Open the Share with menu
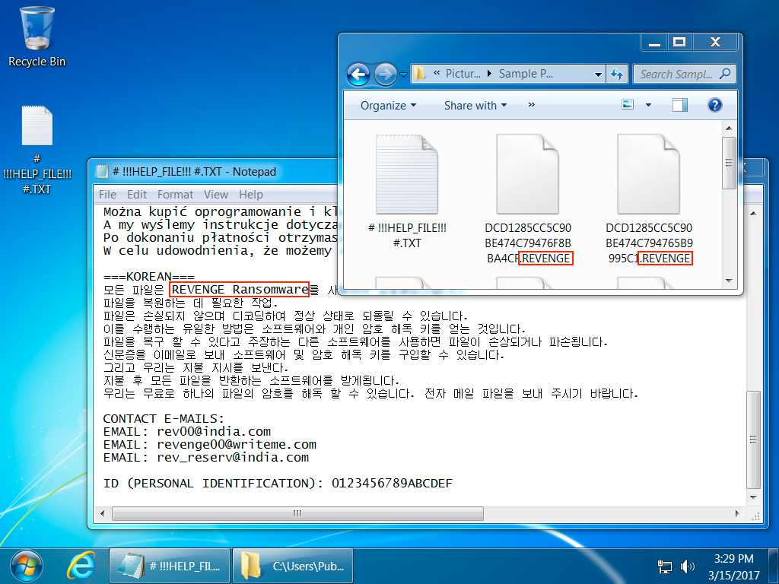The width and height of the screenshot is (779, 584). pyautogui.click(x=475, y=105)
